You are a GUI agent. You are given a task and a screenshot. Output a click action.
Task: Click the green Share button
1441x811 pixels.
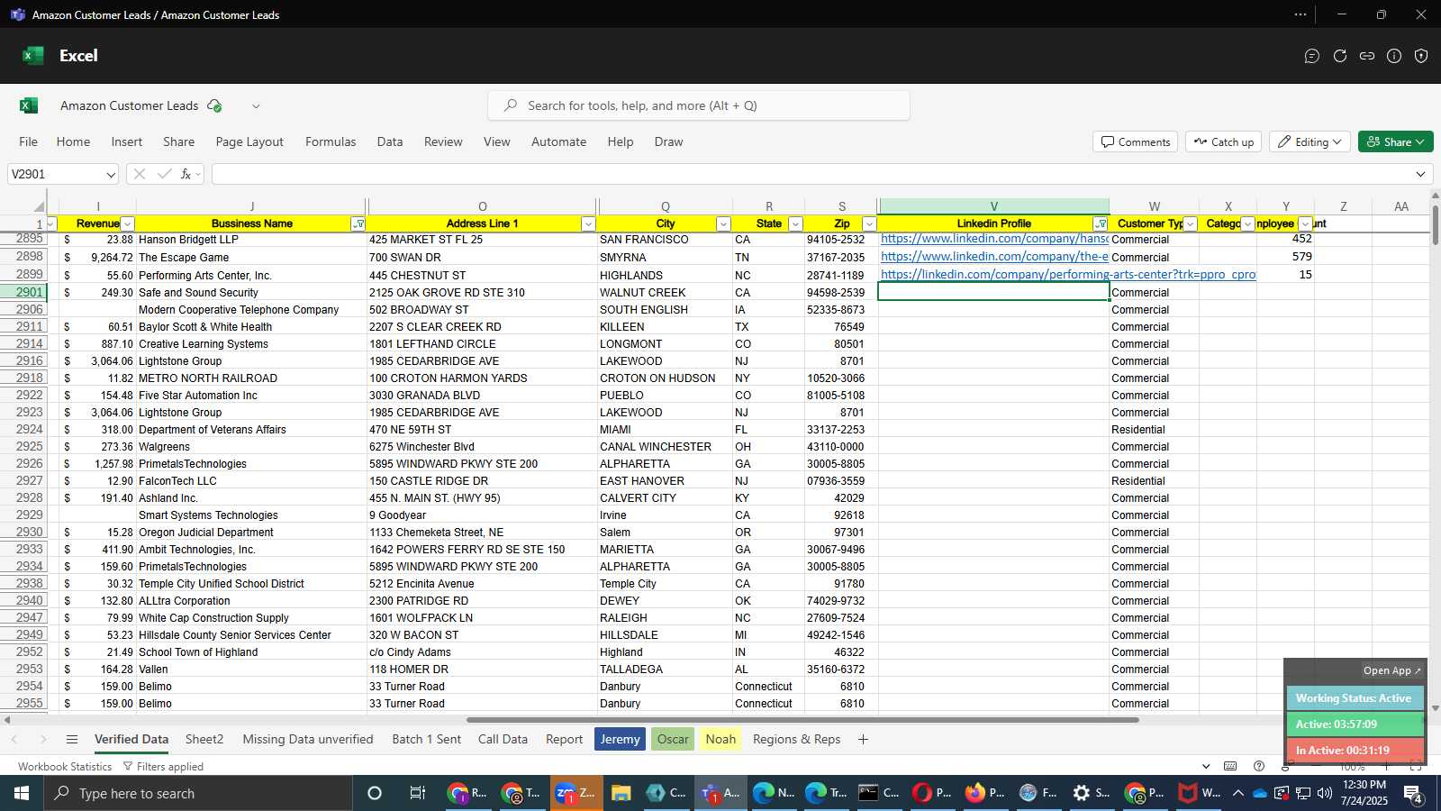[x=1395, y=141]
